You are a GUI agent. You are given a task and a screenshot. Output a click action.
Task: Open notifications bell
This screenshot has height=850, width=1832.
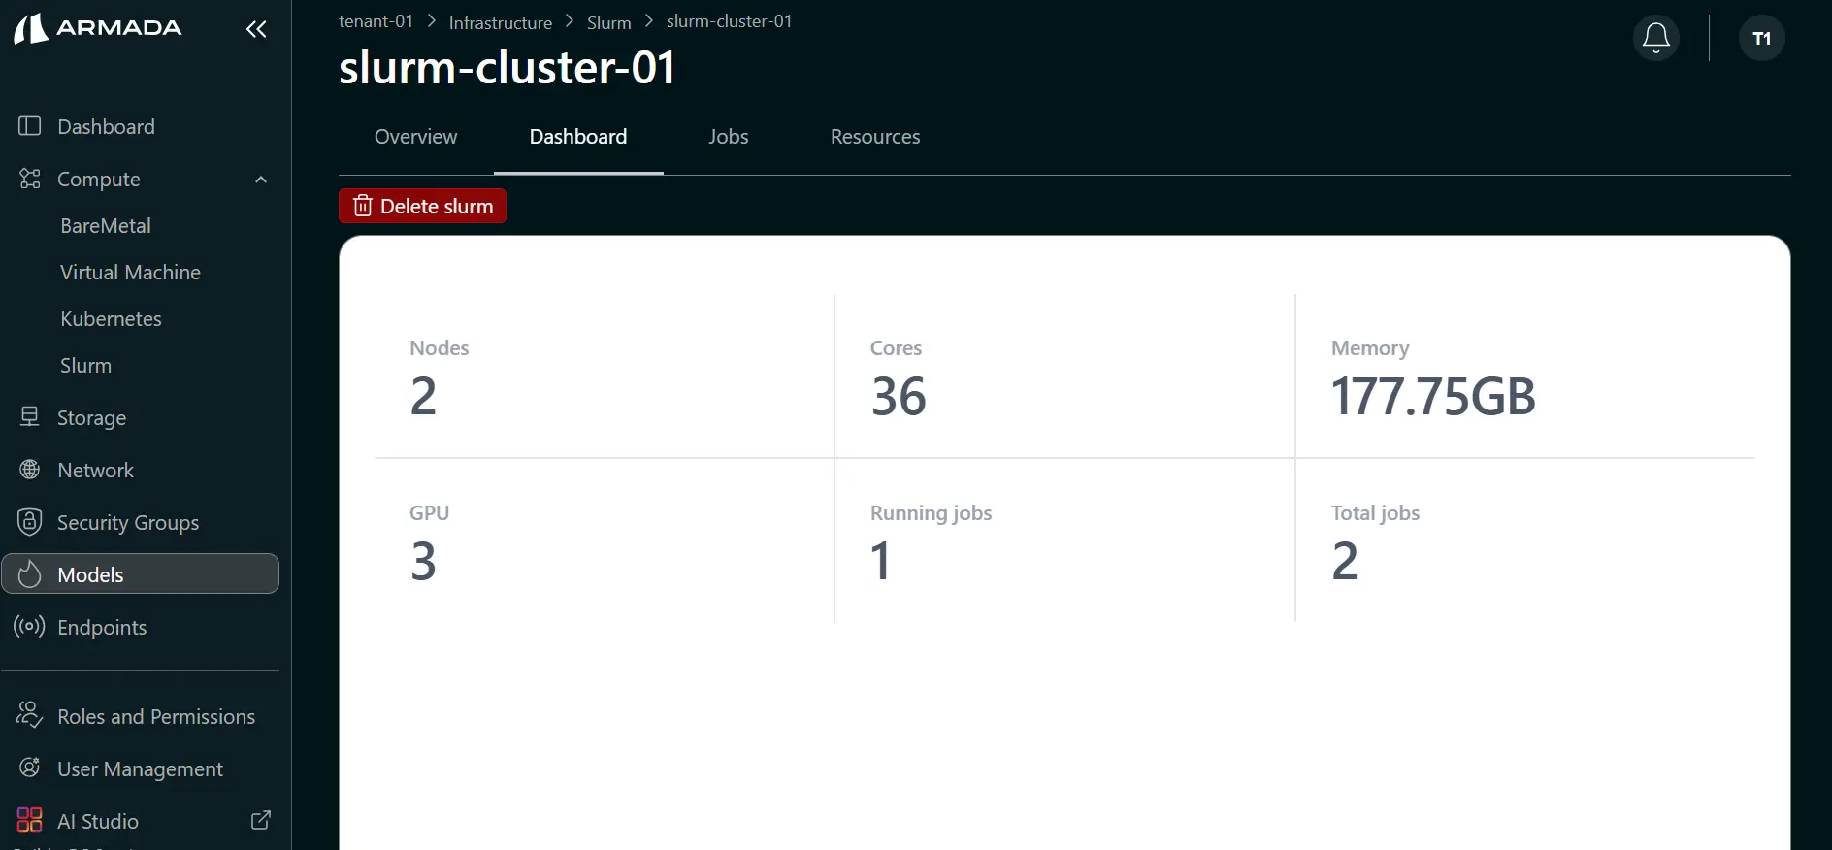(1656, 38)
